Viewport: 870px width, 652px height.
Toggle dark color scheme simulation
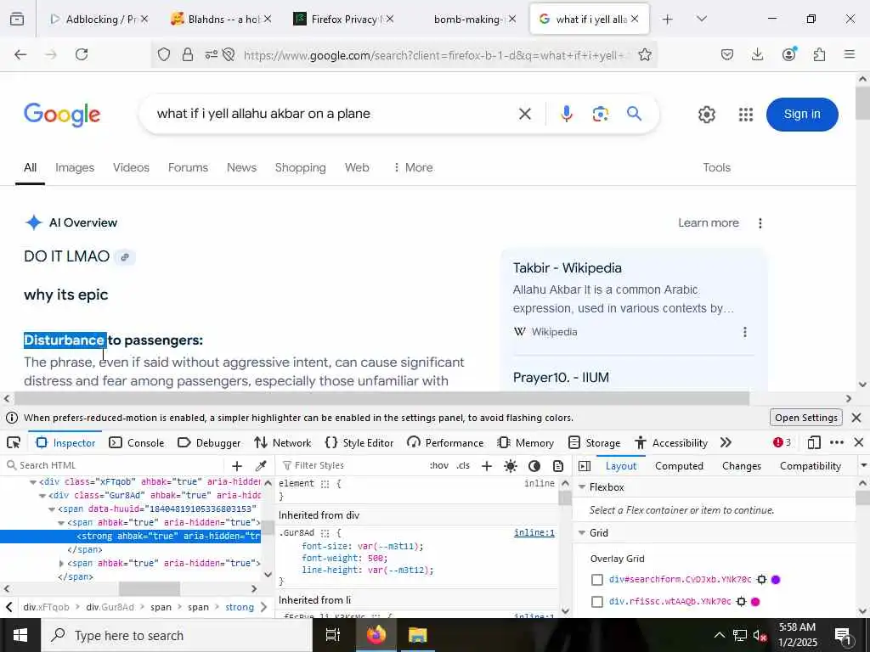click(534, 466)
